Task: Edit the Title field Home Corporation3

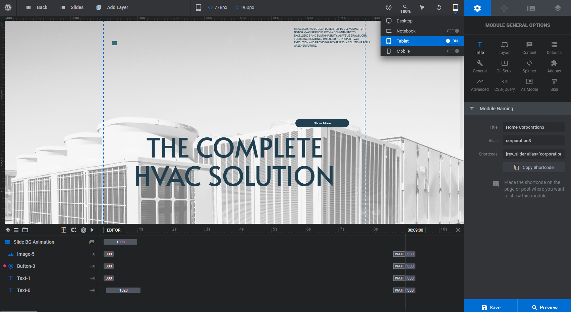Action: tap(533, 127)
